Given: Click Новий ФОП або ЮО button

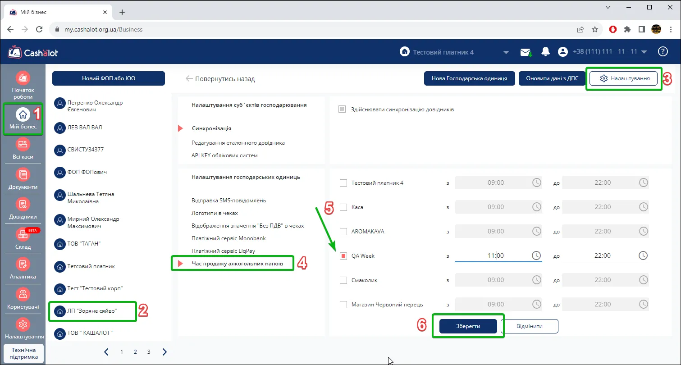Looking at the screenshot, I should (x=109, y=78).
